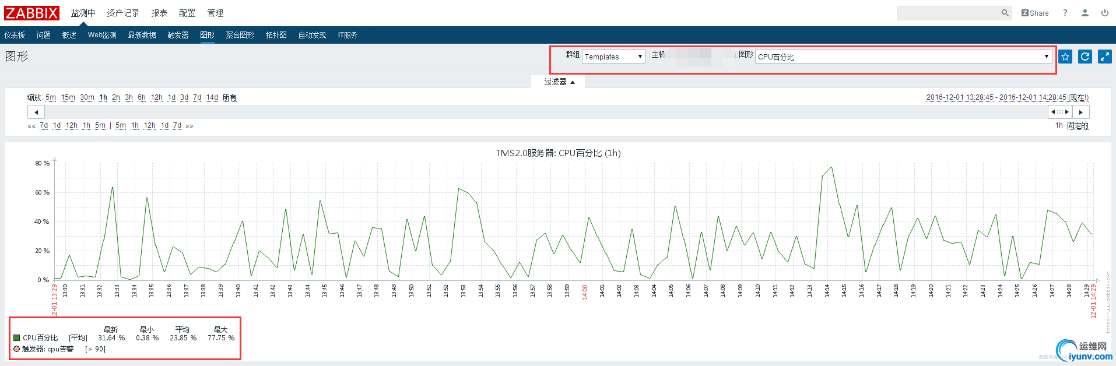This screenshot has width=1116, height=366.
Task: Click the time scrollbar track
Action: (546, 112)
